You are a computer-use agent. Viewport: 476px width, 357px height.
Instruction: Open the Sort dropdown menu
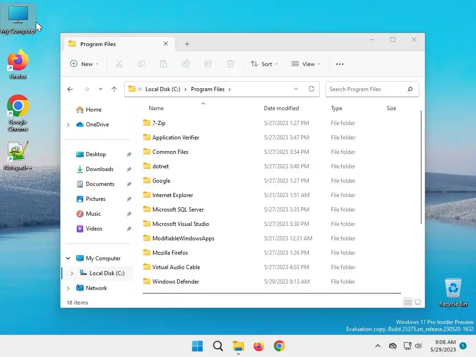(264, 64)
